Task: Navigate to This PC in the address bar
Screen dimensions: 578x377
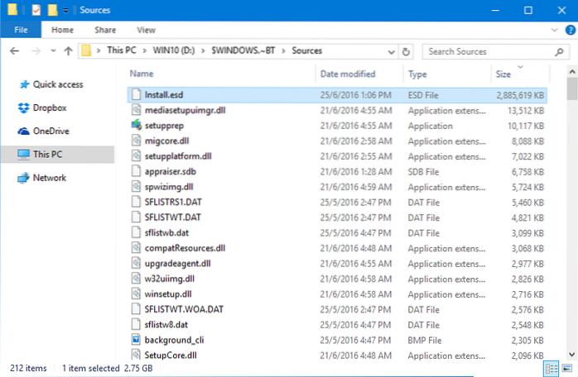Action: coord(121,50)
